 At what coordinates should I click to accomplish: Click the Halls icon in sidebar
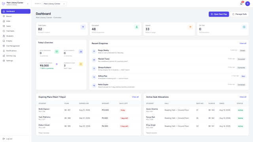pyautogui.click(x=4, y=21)
